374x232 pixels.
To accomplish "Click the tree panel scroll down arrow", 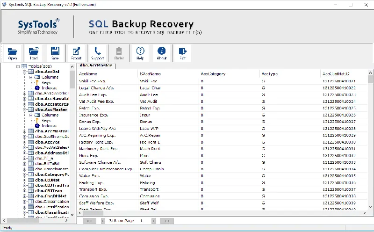I will pyautogui.click(x=72, y=215).
